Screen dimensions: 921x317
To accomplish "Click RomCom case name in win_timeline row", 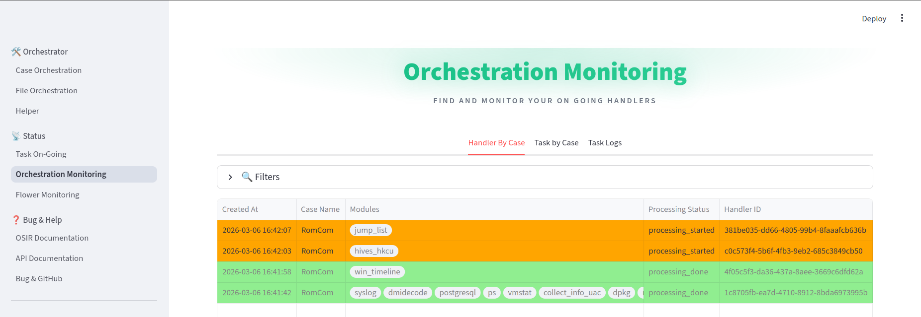I will click(x=321, y=272).
